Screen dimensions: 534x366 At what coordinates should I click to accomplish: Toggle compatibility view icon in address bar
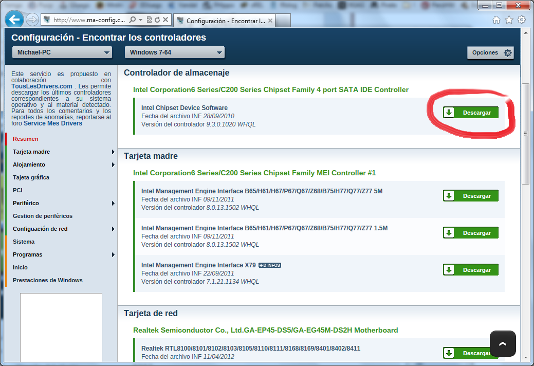tap(149, 20)
